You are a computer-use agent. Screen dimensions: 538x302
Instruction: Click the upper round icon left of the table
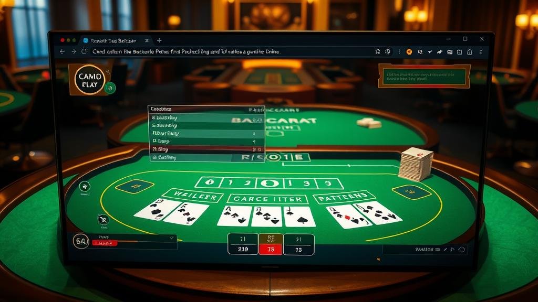(85, 187)
